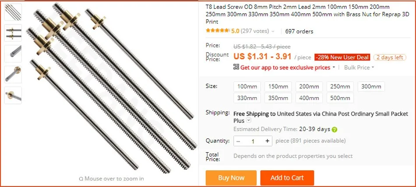Image resolution: width=416 pixels, height=187 pixels.
Task: Pick the 330mm size option
Action: click(247, 98)
